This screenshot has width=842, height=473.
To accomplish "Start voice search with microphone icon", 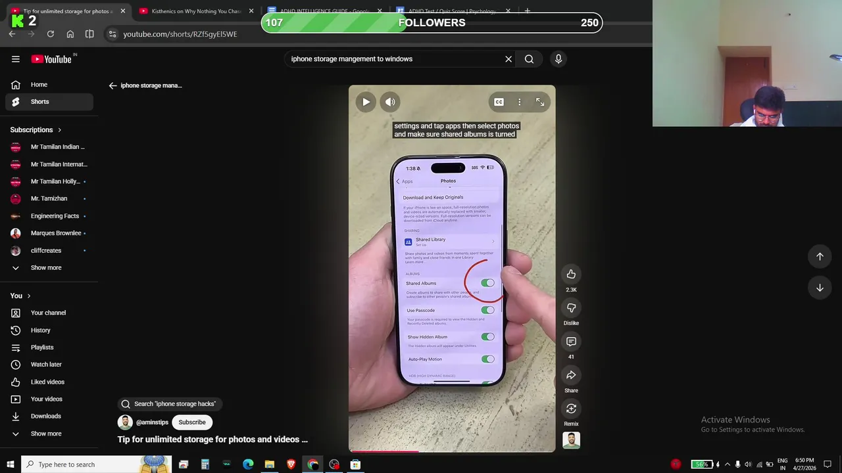I will (x=558, y=59).
